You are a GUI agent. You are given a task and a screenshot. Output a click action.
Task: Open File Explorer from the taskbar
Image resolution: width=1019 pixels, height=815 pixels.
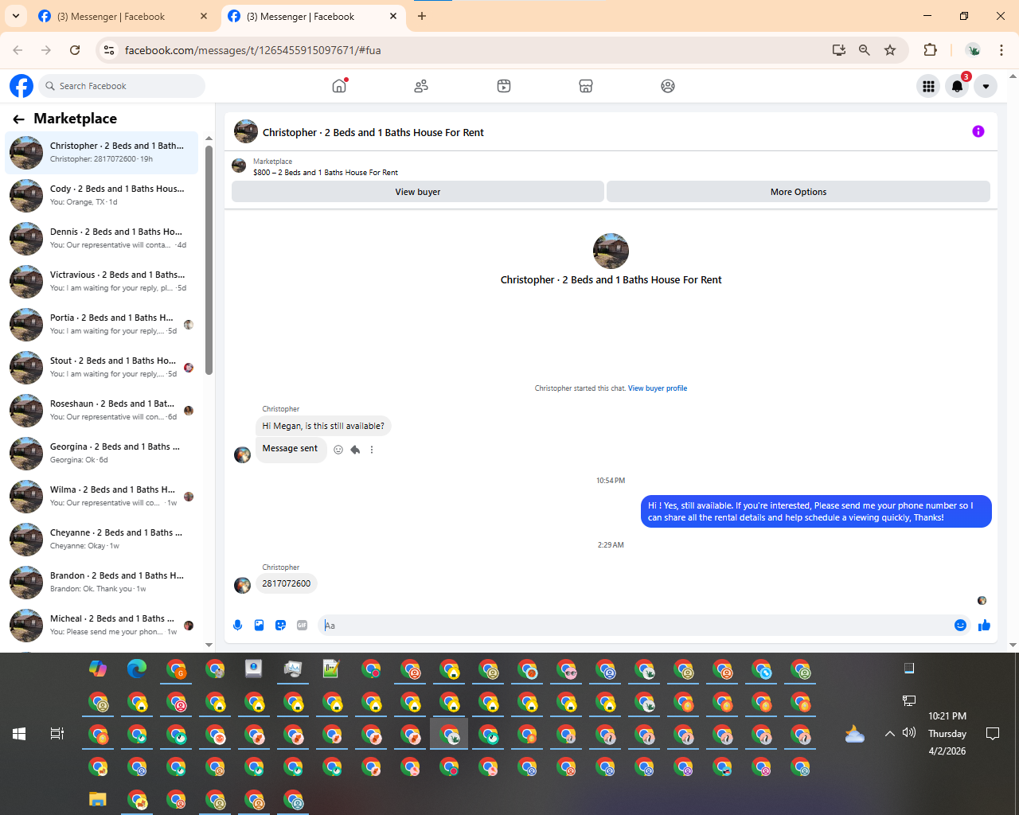click(x=98, y=799)
